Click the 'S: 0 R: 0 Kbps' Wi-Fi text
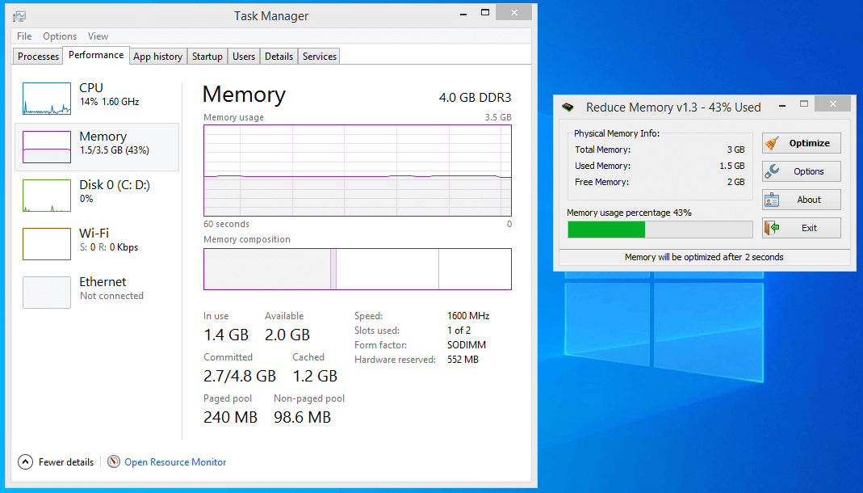863x493 pixels. pyautogui.click(x=109, y=247)
